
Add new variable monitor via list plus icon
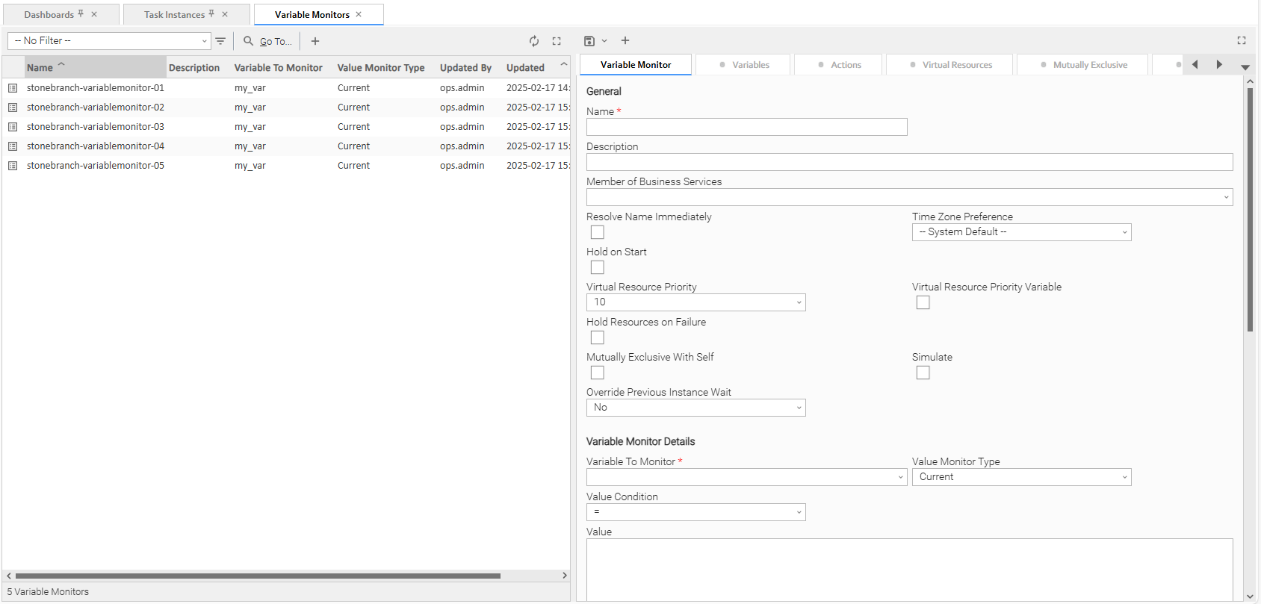(315, 41)
